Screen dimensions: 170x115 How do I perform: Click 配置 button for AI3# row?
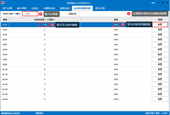point(160,35)
